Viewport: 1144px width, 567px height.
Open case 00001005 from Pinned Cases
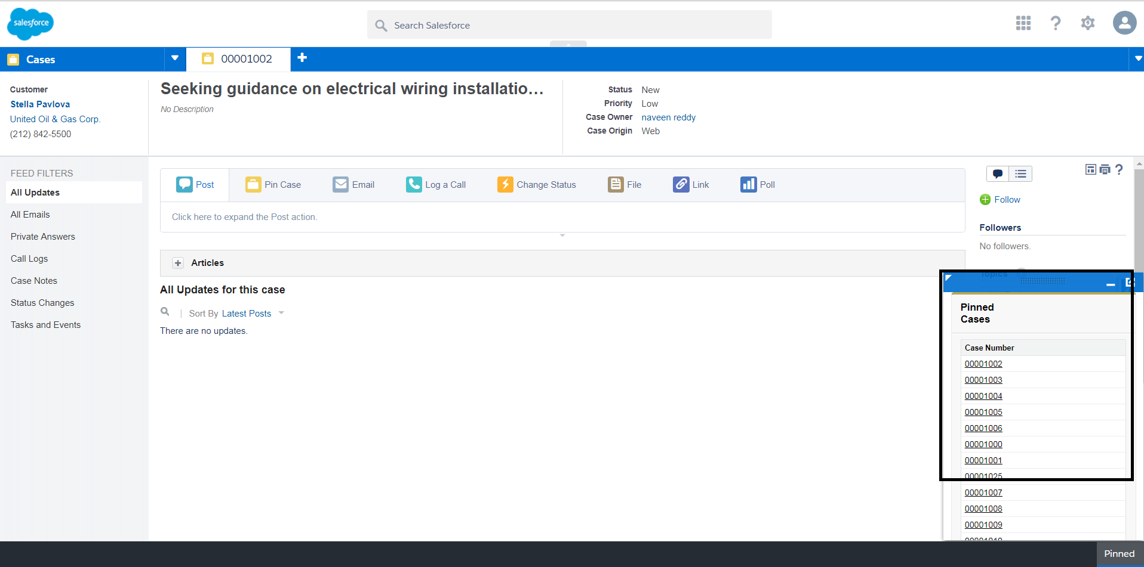(983, 412)
